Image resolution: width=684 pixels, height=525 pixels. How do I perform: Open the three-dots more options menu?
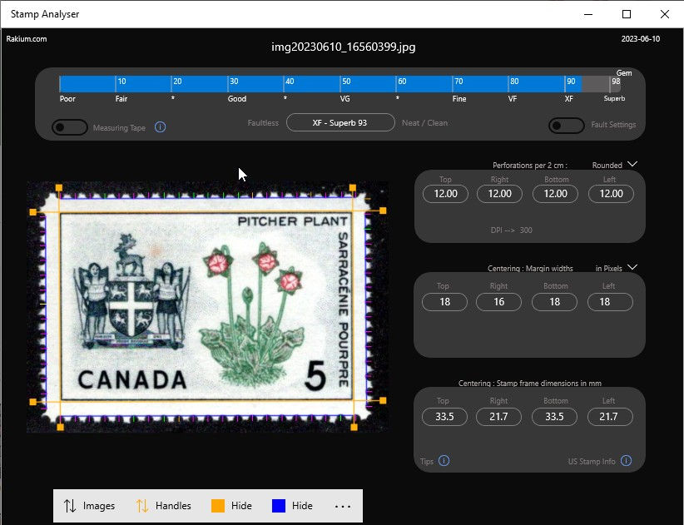(343, 506)
